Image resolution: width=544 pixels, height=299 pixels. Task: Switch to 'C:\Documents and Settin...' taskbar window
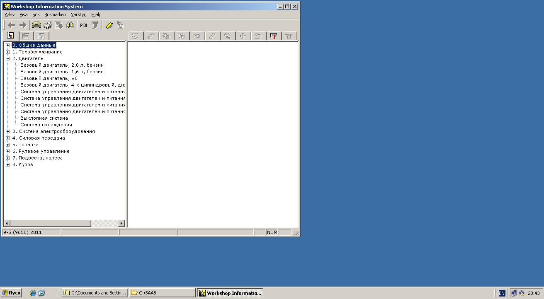(x=95, y=293)
